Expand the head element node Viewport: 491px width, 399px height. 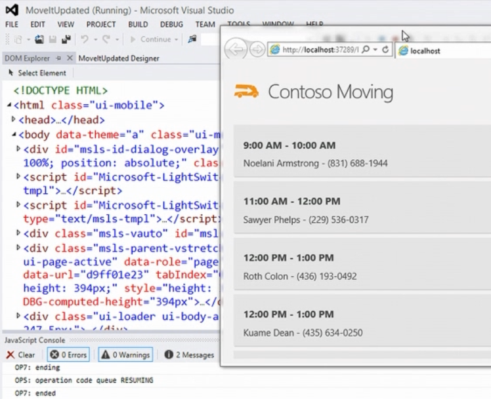tap(14, 119)
